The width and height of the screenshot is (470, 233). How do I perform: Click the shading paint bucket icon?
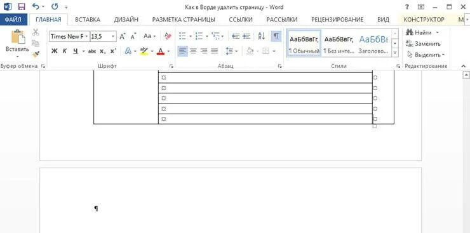(250, 51)
